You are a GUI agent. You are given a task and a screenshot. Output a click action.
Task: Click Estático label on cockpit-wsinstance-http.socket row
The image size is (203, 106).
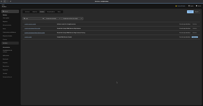(x=195, y=28)
